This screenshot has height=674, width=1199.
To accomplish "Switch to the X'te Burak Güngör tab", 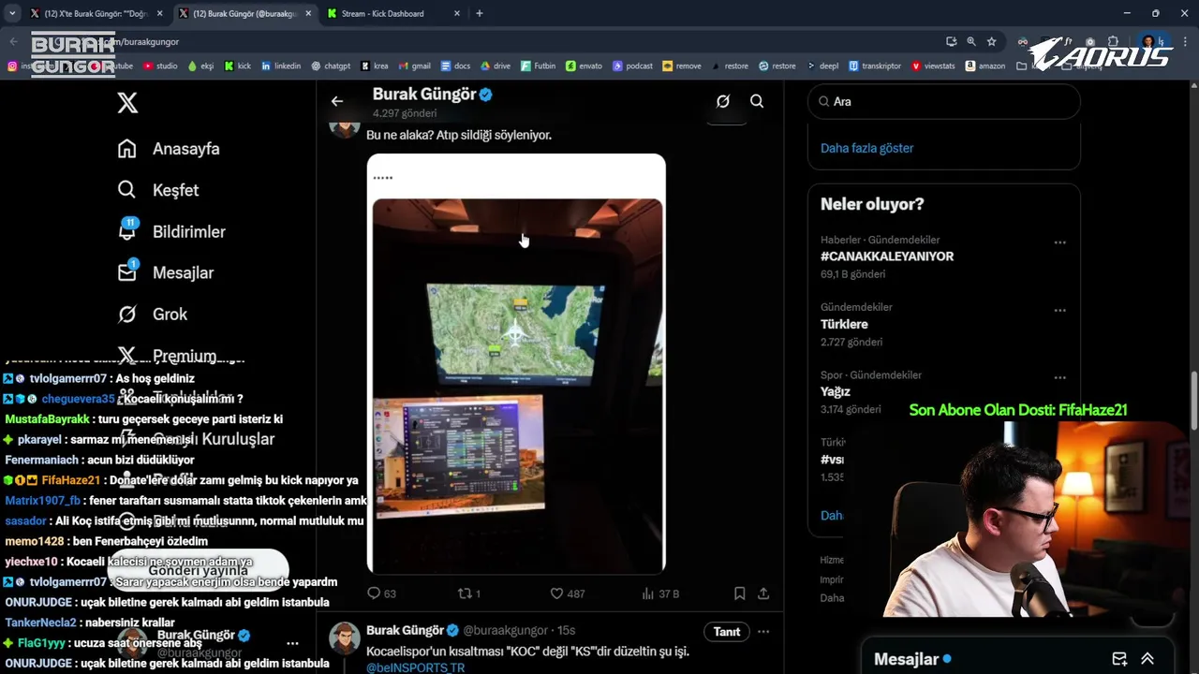I will coord(95,13).
